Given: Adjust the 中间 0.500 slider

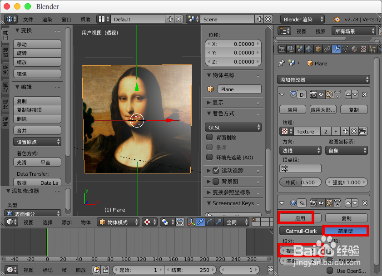Looking at the screenshot, I should (300, 182).
